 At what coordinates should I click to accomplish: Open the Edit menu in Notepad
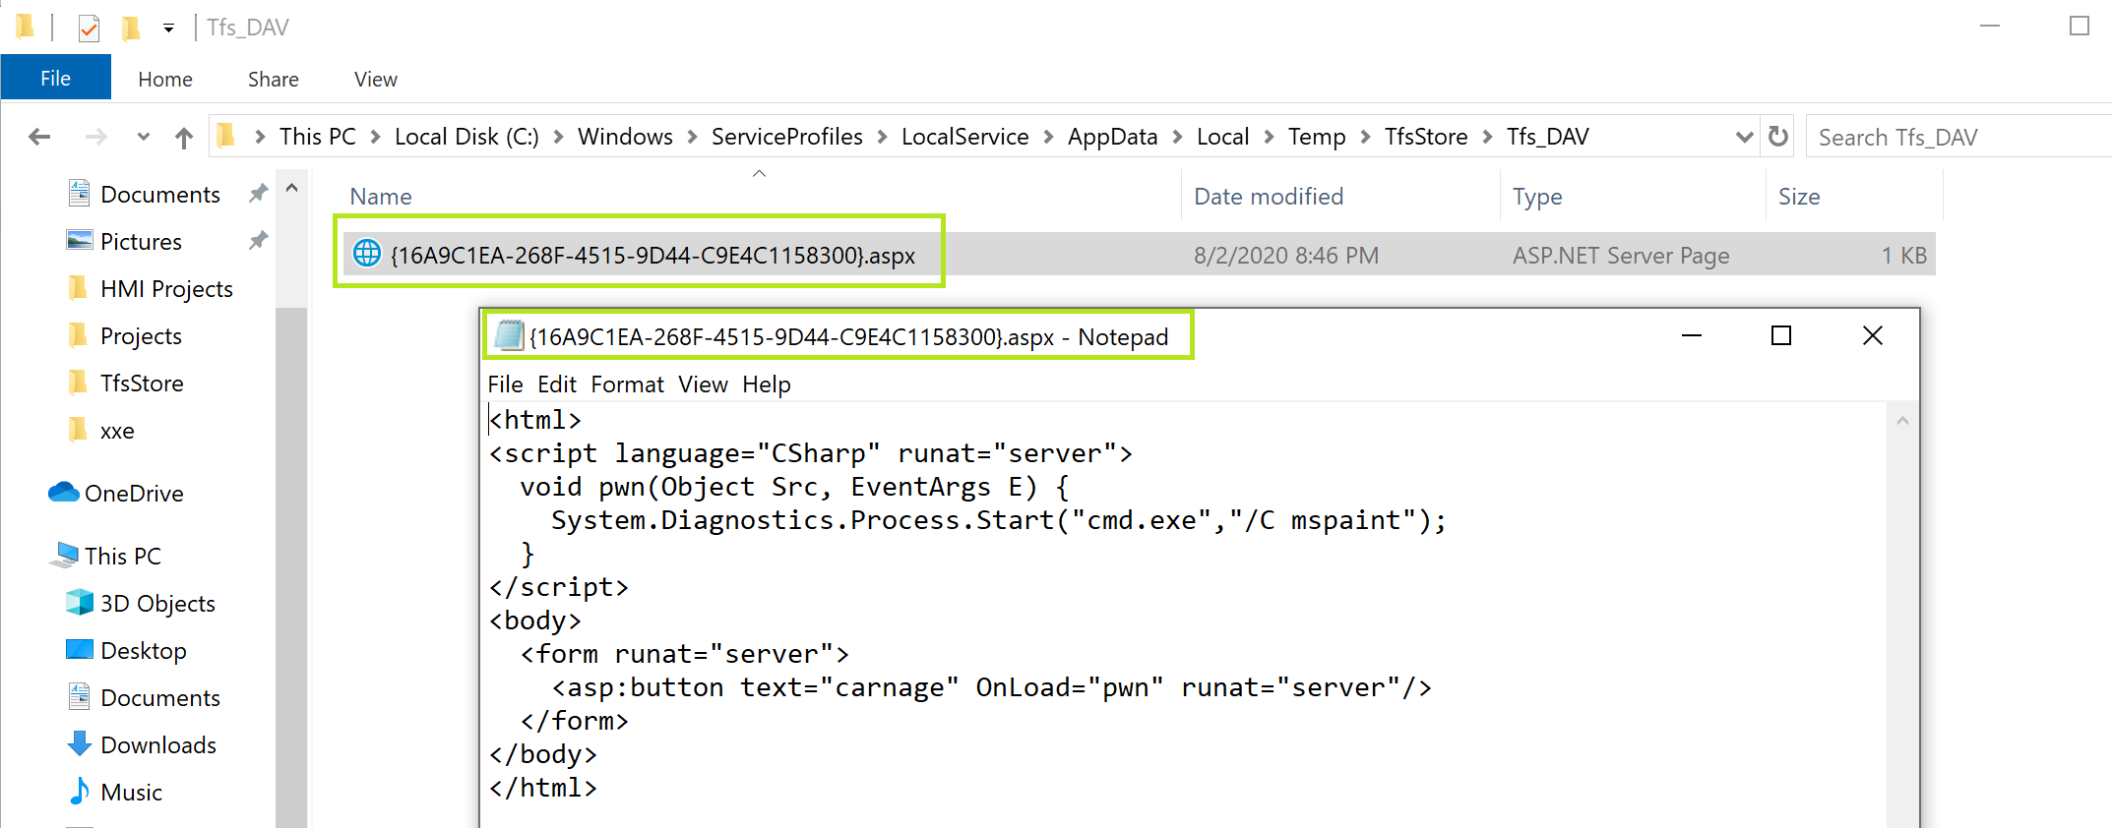click(x=557, y=384)
